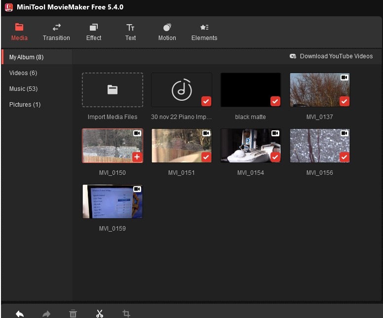
Task: Open the Text tab
Action: (130, 32)
